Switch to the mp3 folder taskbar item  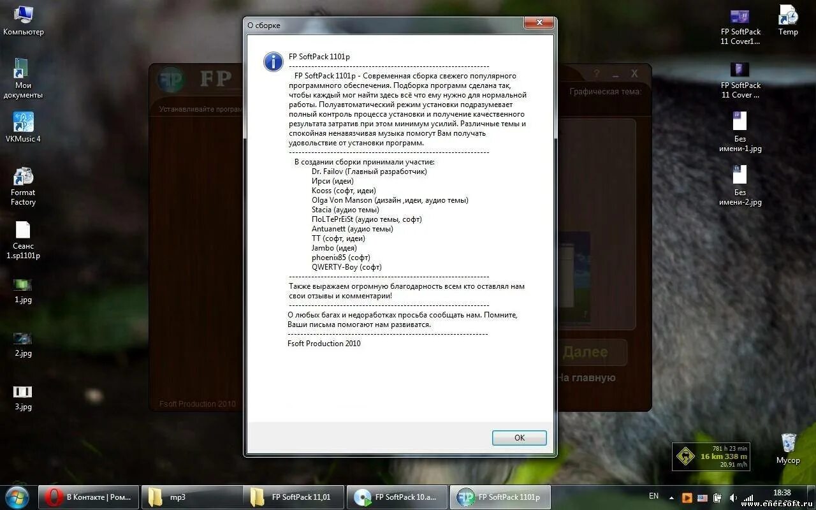[191, 497]
